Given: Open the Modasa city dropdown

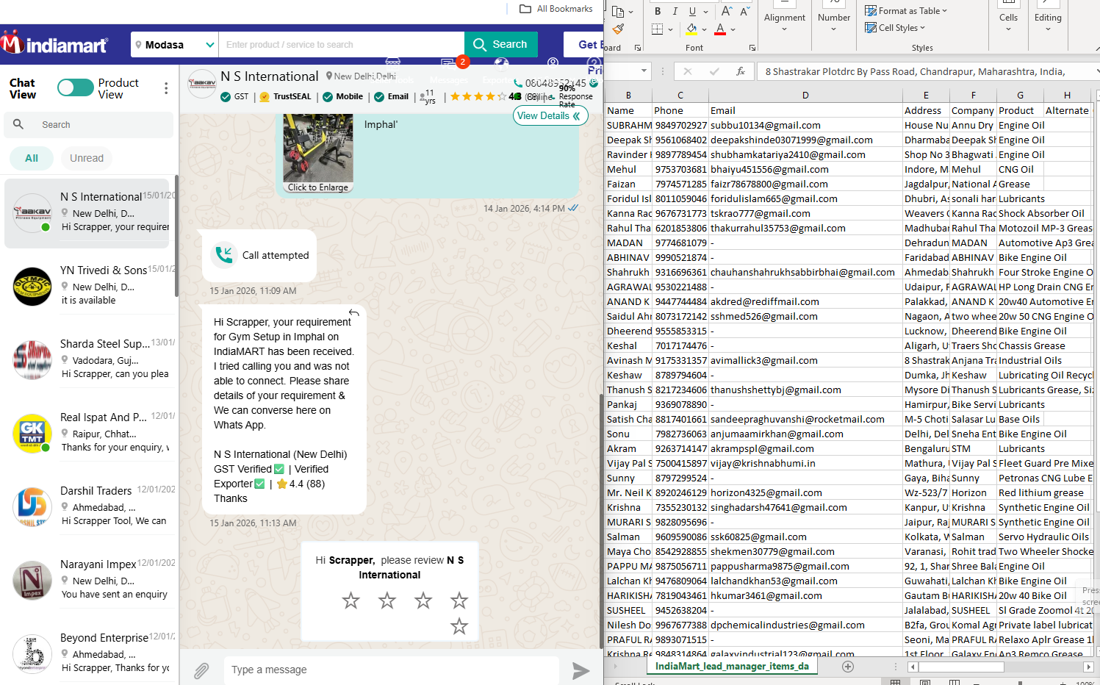Looking at the screenshot, I should point(175,45).
